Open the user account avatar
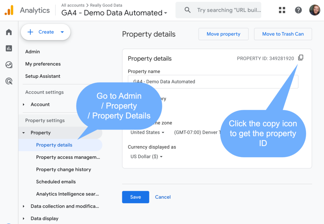This screenshot has width=324, height=224. [x=315, y=10]
